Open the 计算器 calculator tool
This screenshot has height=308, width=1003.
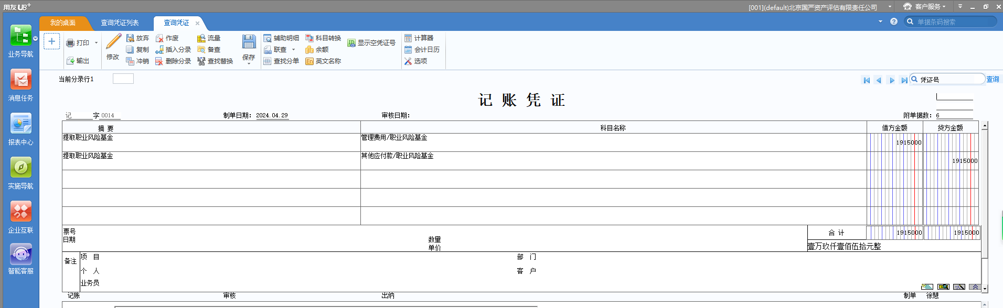[x=419, y=38]
